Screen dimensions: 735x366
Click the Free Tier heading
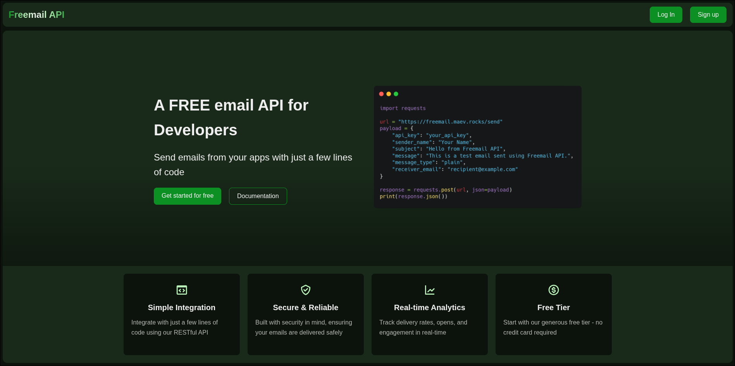pyautogui.click(x=554, y=307)
